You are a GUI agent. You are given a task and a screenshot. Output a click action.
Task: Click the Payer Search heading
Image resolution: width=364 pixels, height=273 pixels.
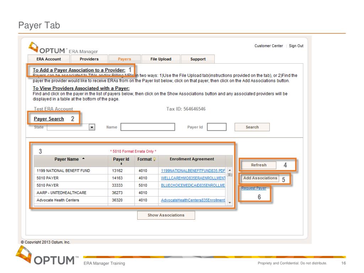pyautogui.click(x=49, y=119)
